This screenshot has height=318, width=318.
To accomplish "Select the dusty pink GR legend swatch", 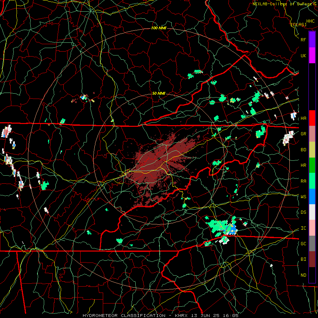I will pyautogui.click(x=312, y=134).
